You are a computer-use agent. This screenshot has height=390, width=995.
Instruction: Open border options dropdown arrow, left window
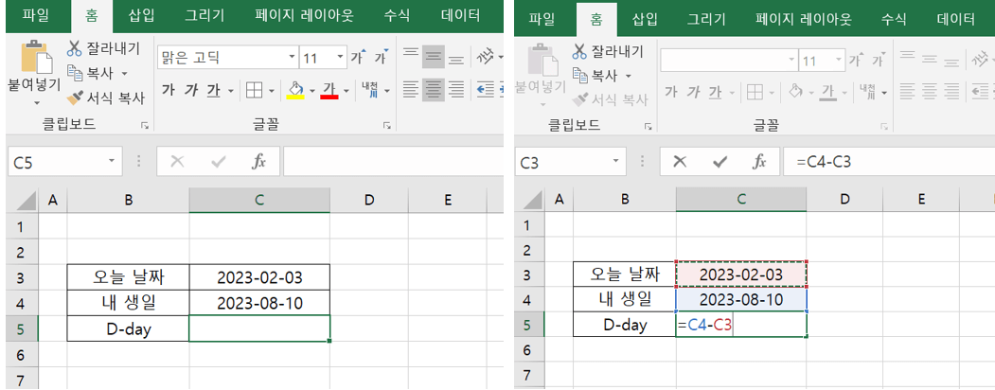272,91
